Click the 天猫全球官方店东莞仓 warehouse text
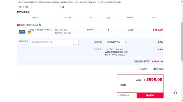Viewport: 183px width, 102px height. tap(114, 52)
